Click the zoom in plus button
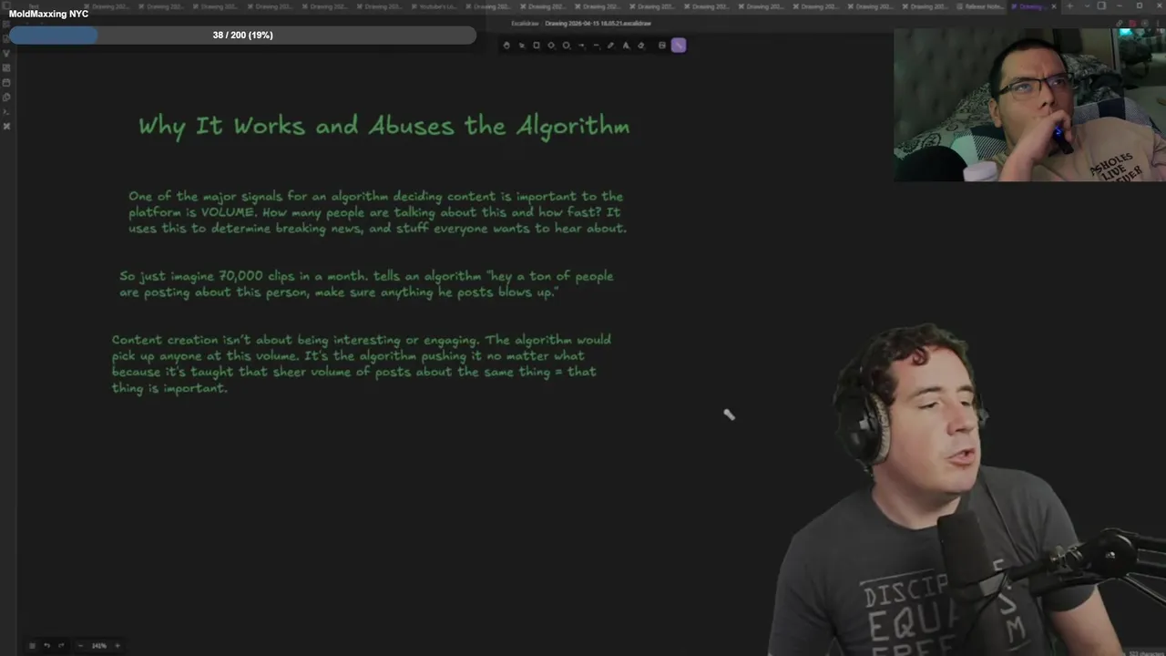The width and height of the screenshot is (1166, 656). pos(117,646)
